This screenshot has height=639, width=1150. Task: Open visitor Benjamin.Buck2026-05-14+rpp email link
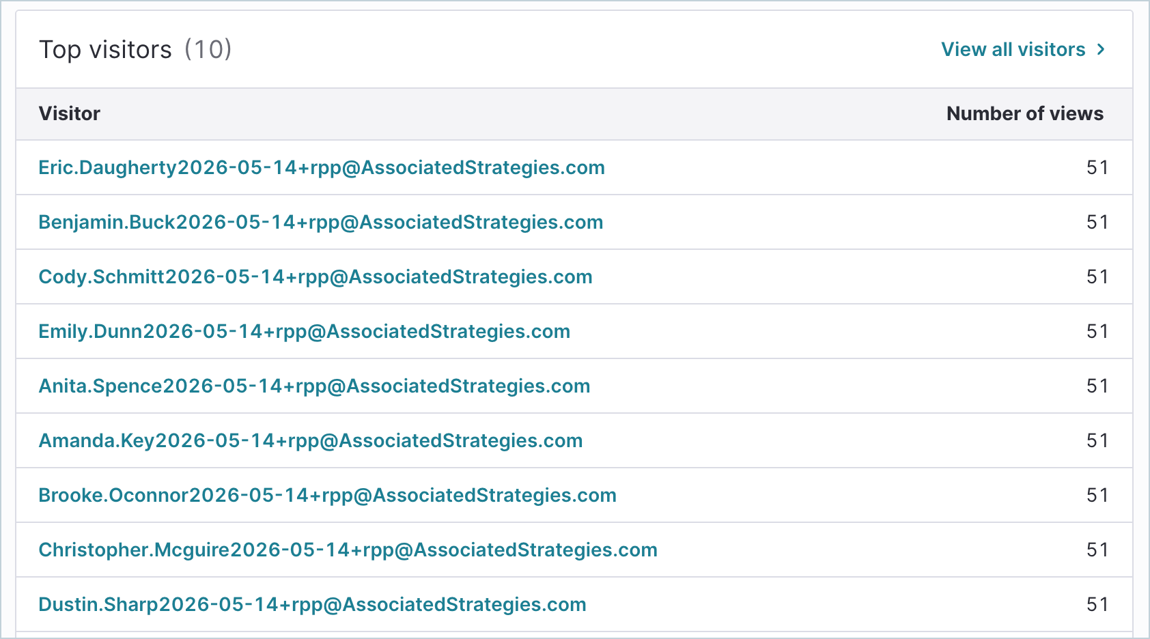pos(321,223)
